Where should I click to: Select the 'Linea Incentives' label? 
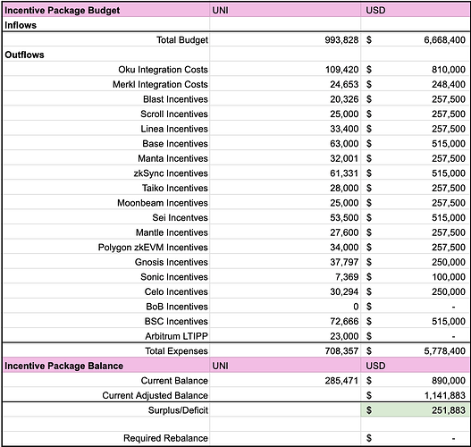[174, 129]
